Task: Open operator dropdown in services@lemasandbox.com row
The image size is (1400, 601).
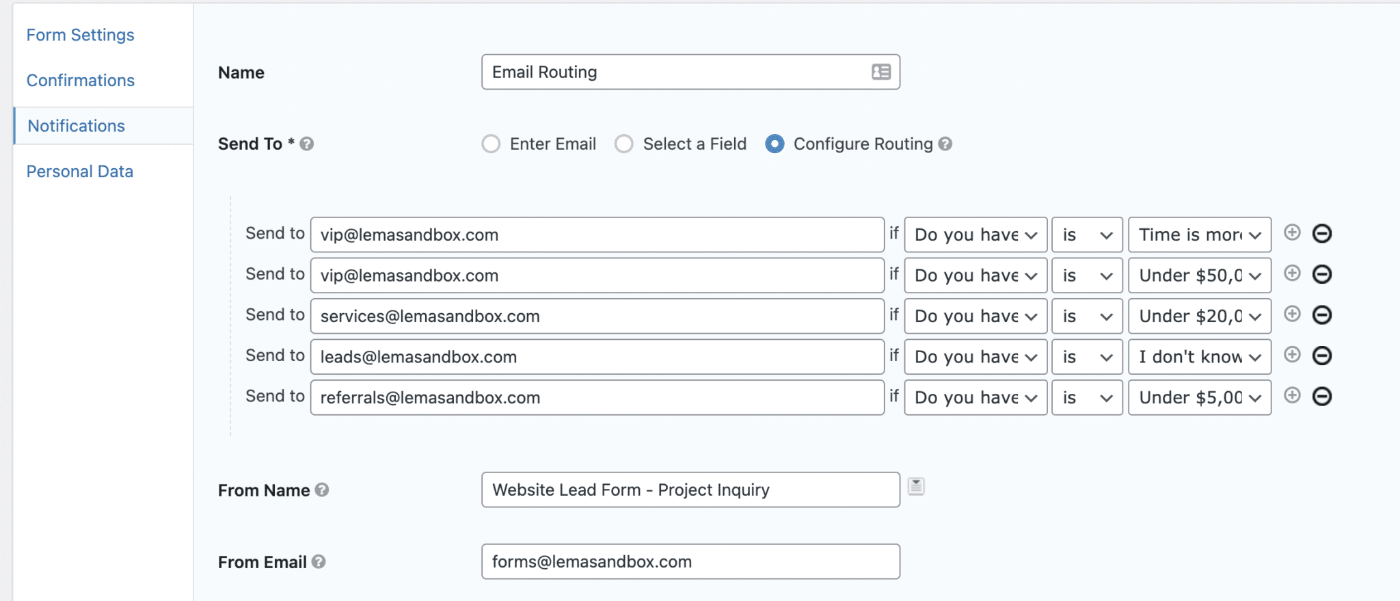Action: [1087, 316]
